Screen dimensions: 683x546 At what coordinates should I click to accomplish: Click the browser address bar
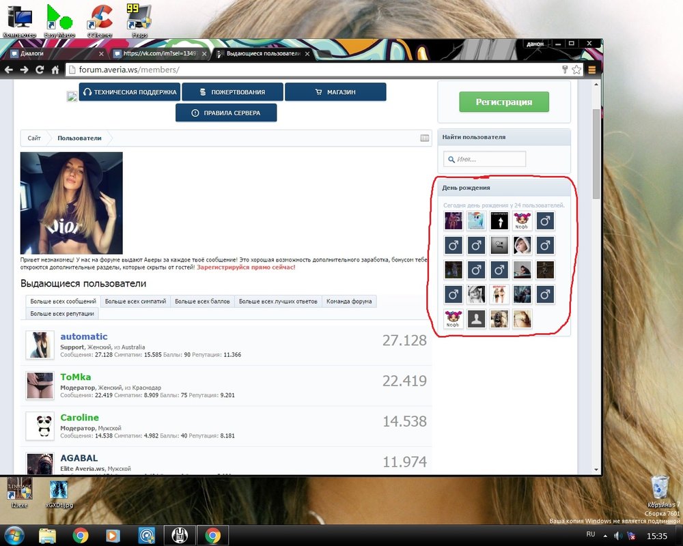coord(307,70)
